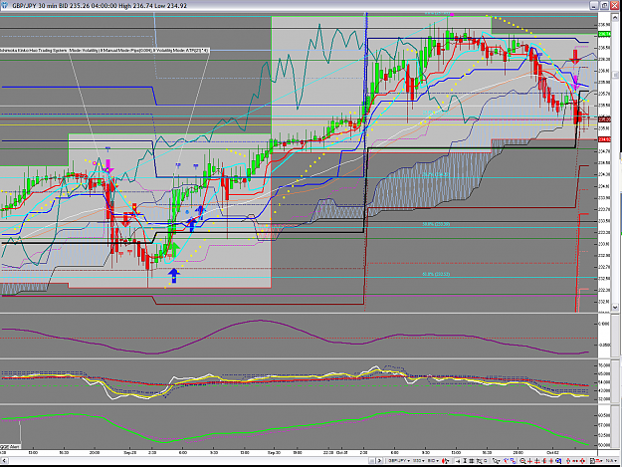The image size is (622, 467).
Task: Click the Sep 30 date on the time axis
Action: coord(274,452)
